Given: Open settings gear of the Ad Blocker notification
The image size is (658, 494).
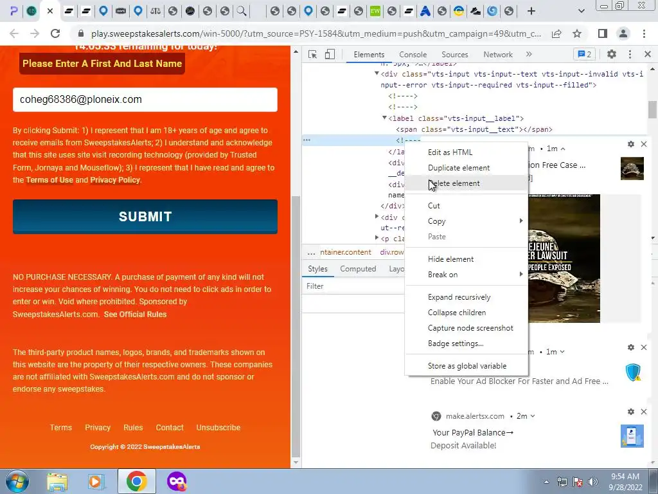Looking at the screenshot, I should tap(631, 347).
